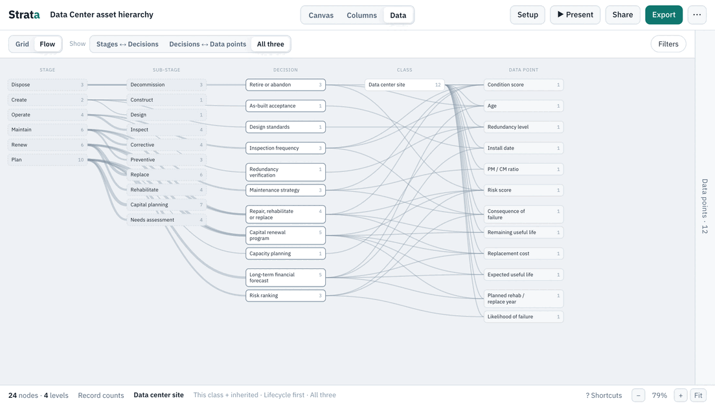Image resolution: width=715 pixels, height=405 pixels.
Task: Show Decisions ↔ Data points only
Action: 207,44
